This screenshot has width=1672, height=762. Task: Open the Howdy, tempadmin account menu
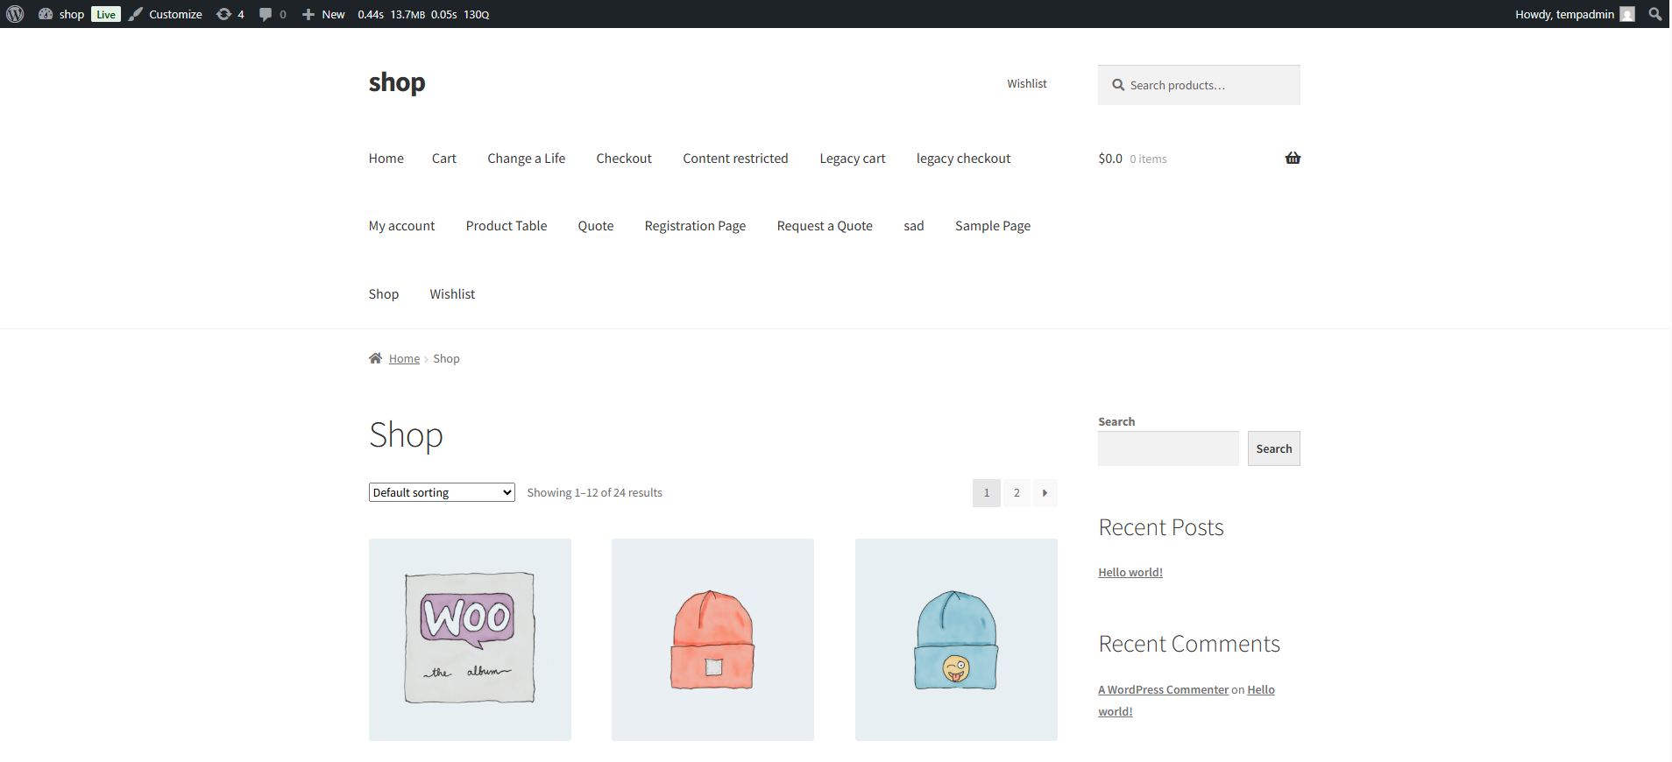tap(1564, 14)
